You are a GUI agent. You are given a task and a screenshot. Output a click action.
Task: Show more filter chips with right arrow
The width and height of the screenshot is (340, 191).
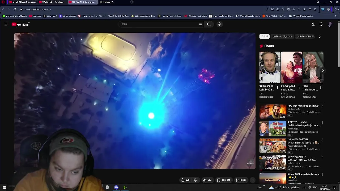[x=320, y=36]
